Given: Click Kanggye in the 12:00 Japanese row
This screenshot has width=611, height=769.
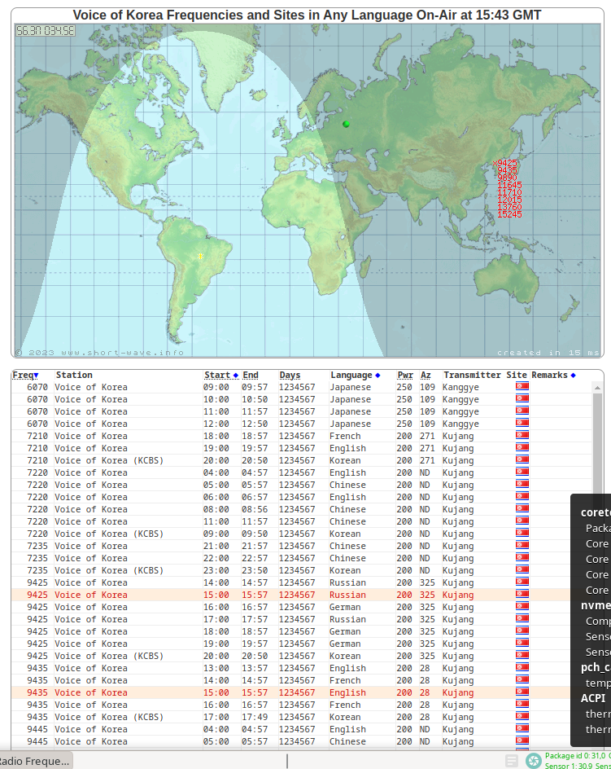Looking at the screenshot, I should tap(460, 424).
